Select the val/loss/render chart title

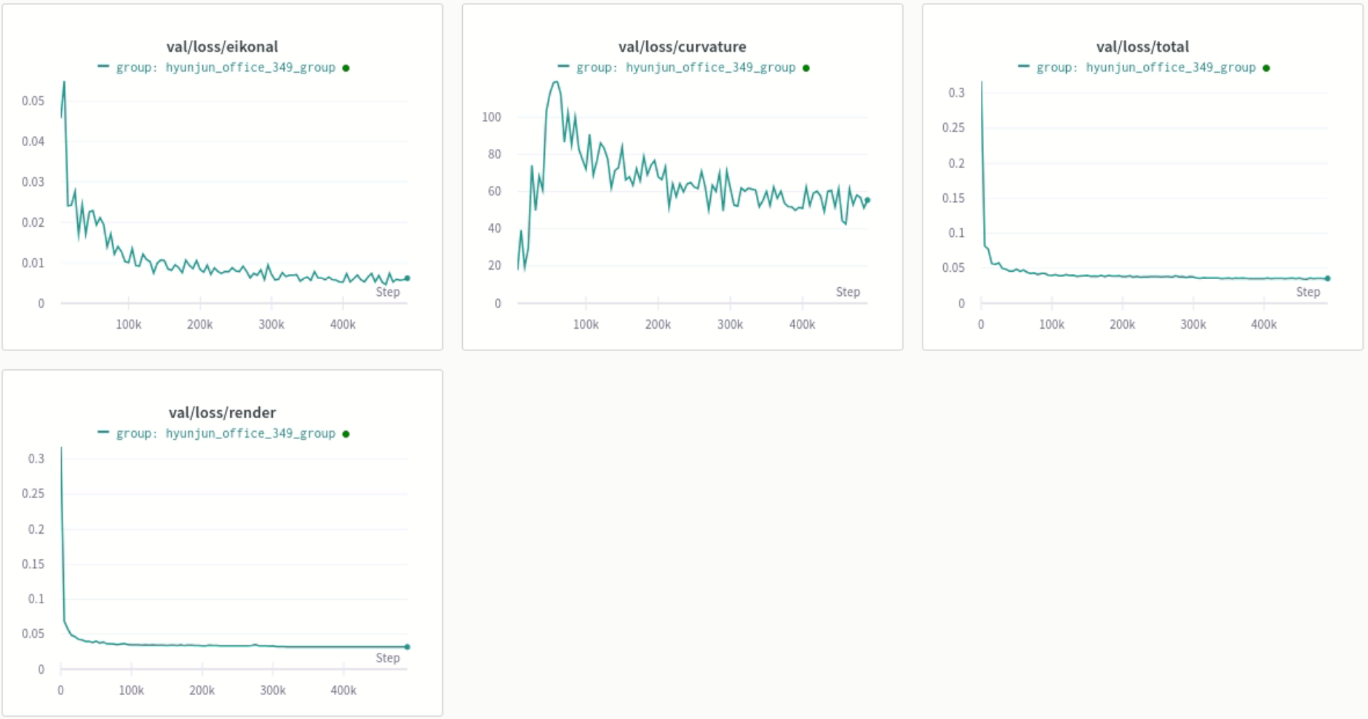click(x=223, y=412)
